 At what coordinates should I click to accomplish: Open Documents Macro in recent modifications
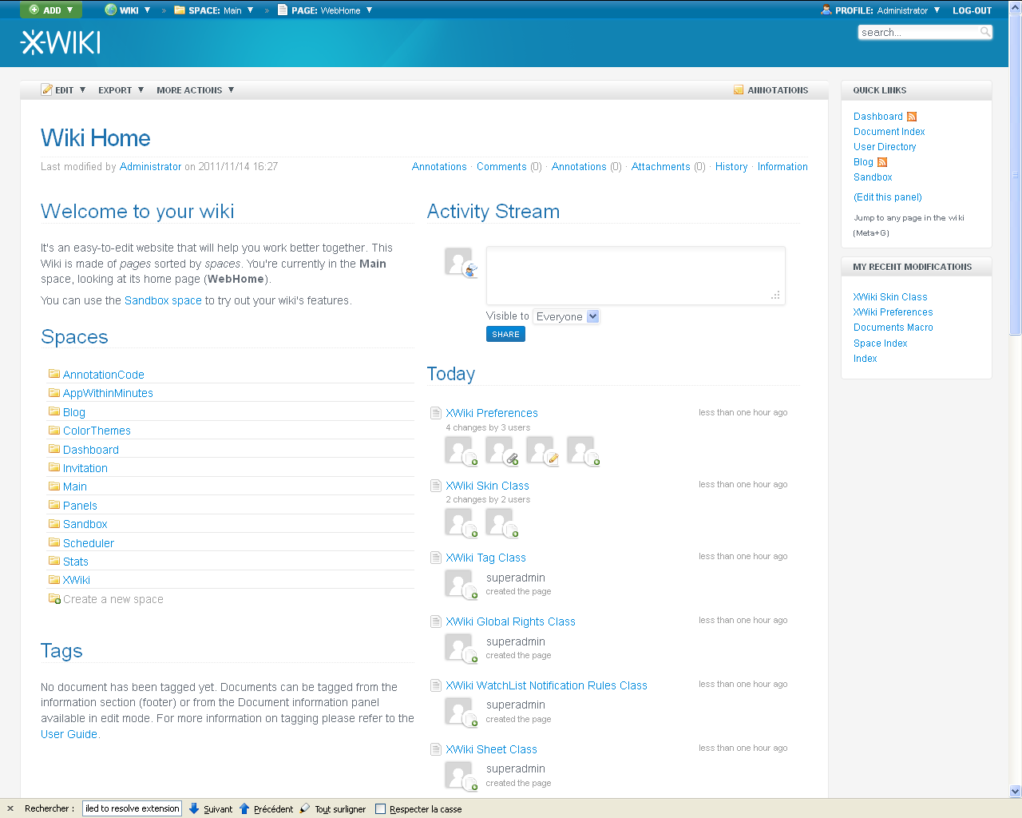click(893, 328)
